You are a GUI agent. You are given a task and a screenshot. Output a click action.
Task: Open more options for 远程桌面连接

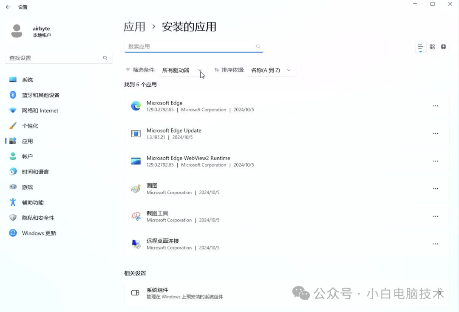tap(436, 244)
